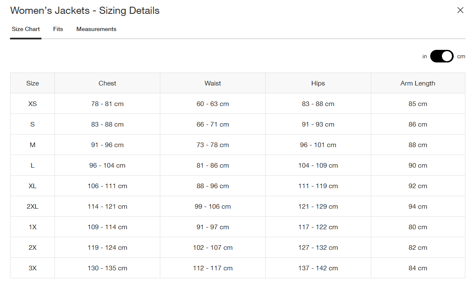Toggle the in/cm unit switch
The image size is (475, 290).
click(442, 56)
